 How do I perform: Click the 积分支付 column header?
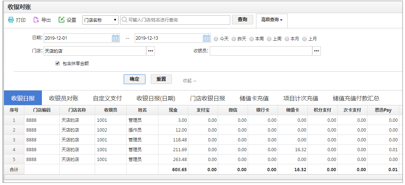pos(322,110)
